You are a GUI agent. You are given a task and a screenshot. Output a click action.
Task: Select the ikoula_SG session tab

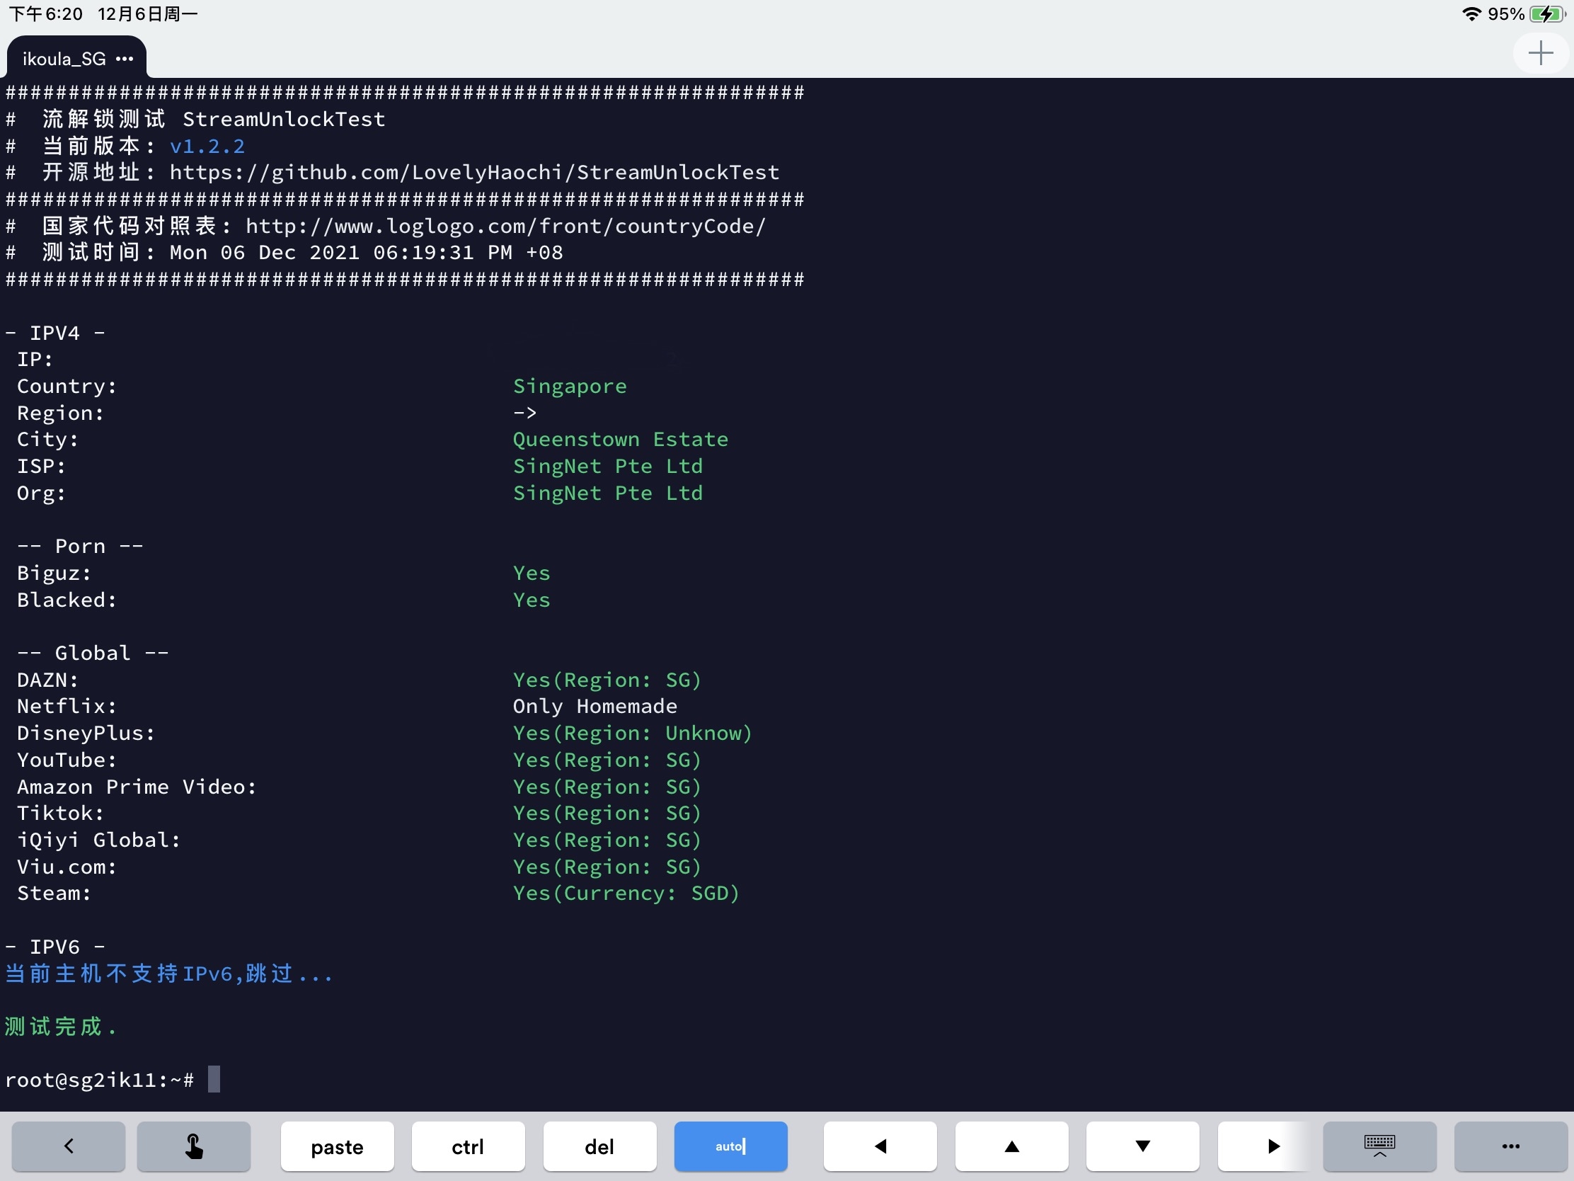(x=64, y=59)
